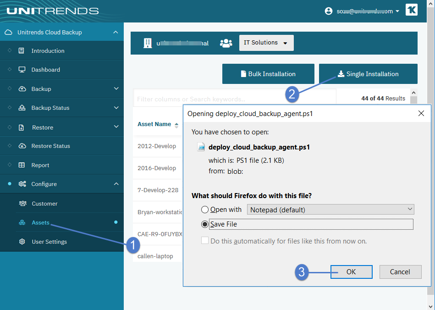Open the IT Solutions customer dropdown

click(266, 43)
